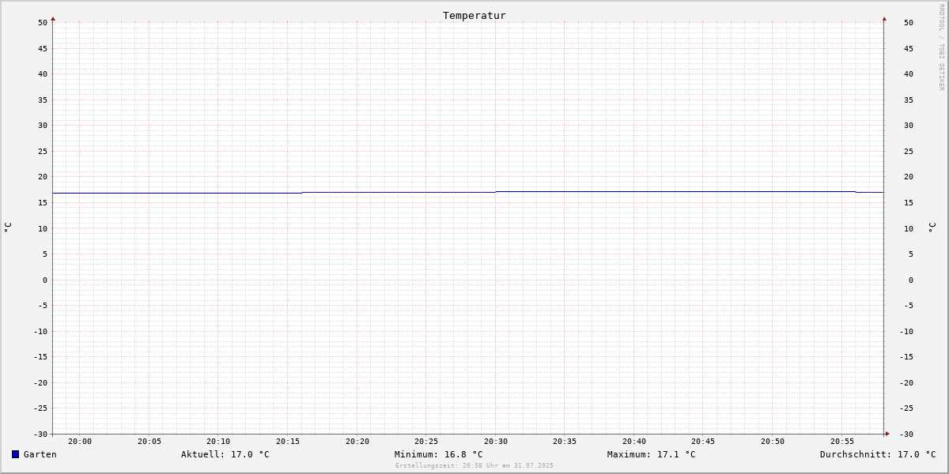Click the 50 label on the left axis
This screenshot has height=474, width=949.
[x=43, y=22]
